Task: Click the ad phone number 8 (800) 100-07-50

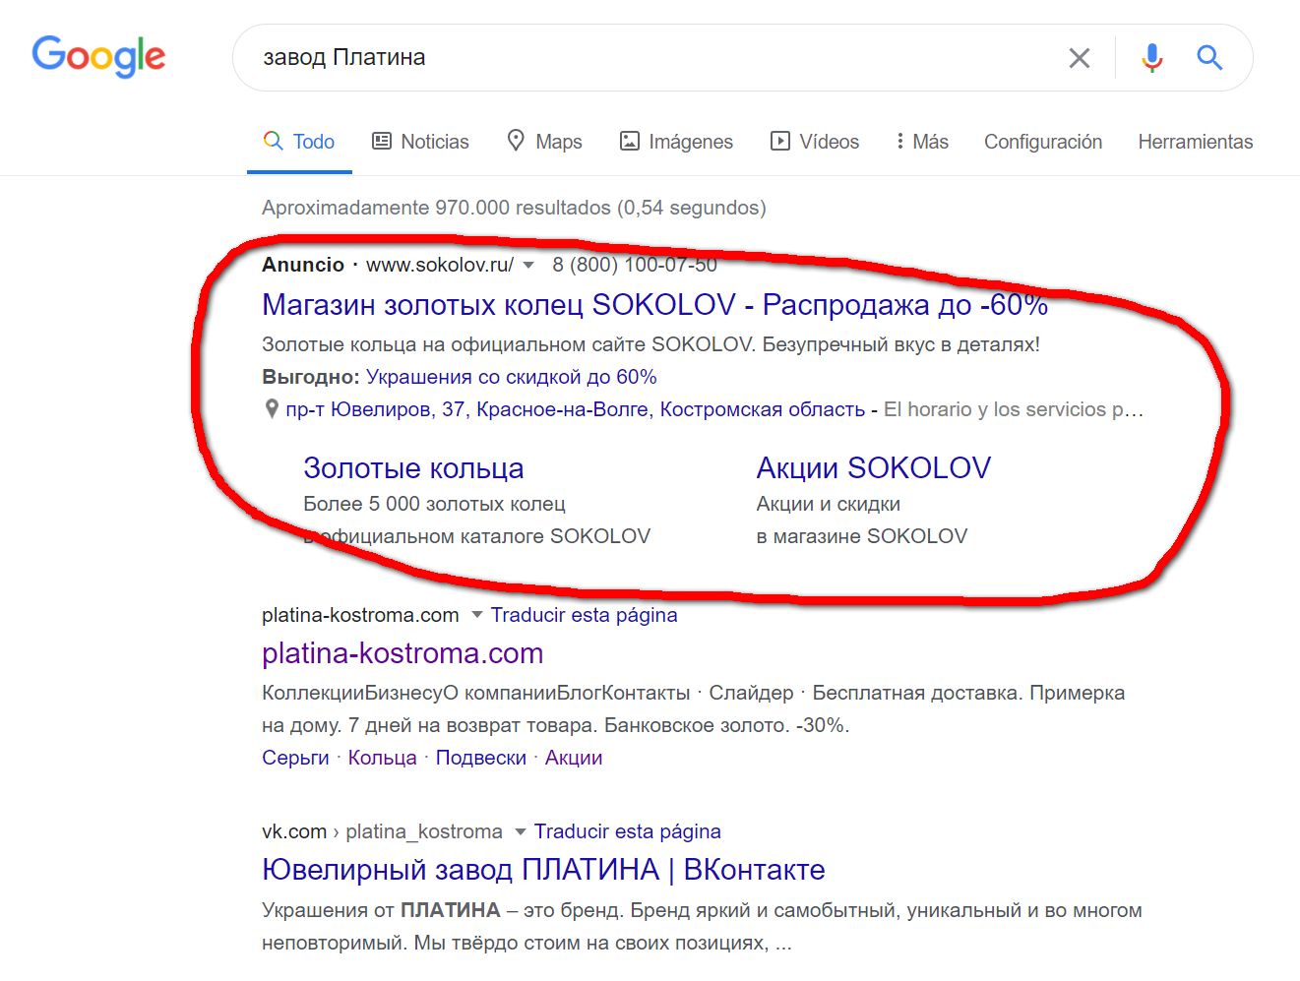Action: [635, 265]
